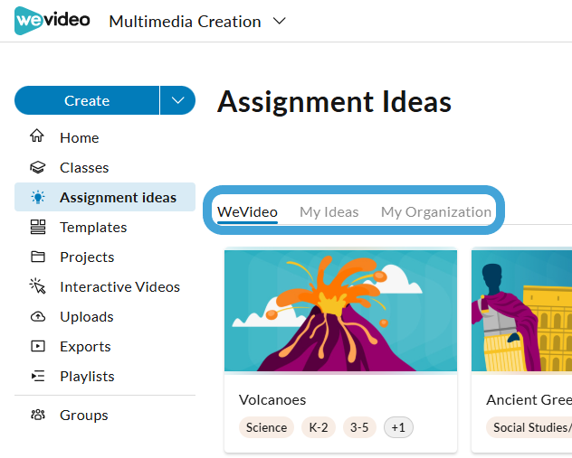Screen dimensions: 572x458
Task: Click the Interactive Videos cursor icon
Action: tap(38, 286)
